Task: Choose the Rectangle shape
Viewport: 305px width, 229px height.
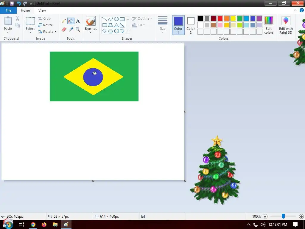Action: click(122, 19)
